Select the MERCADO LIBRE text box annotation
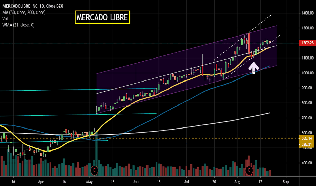This screenshot has height=186, width=316. tap(102, 17)
